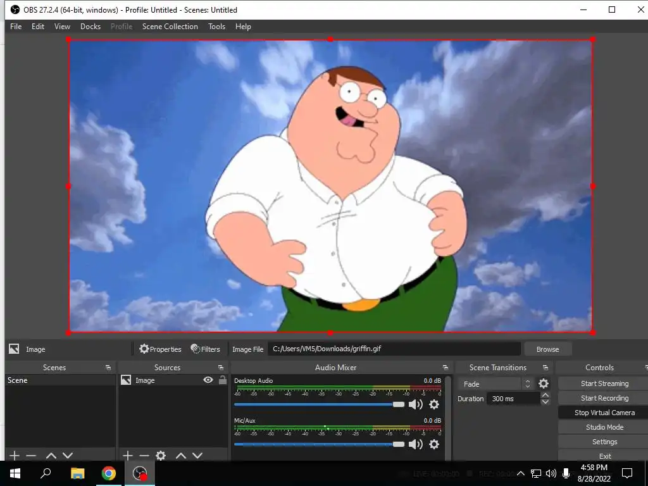
Task: Mute Desktop Audio speaker icon
Action: 415,404
